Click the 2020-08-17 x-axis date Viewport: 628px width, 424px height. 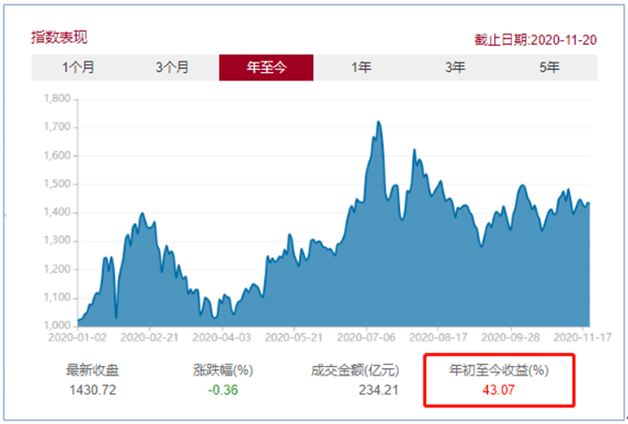tap(438, 337)
